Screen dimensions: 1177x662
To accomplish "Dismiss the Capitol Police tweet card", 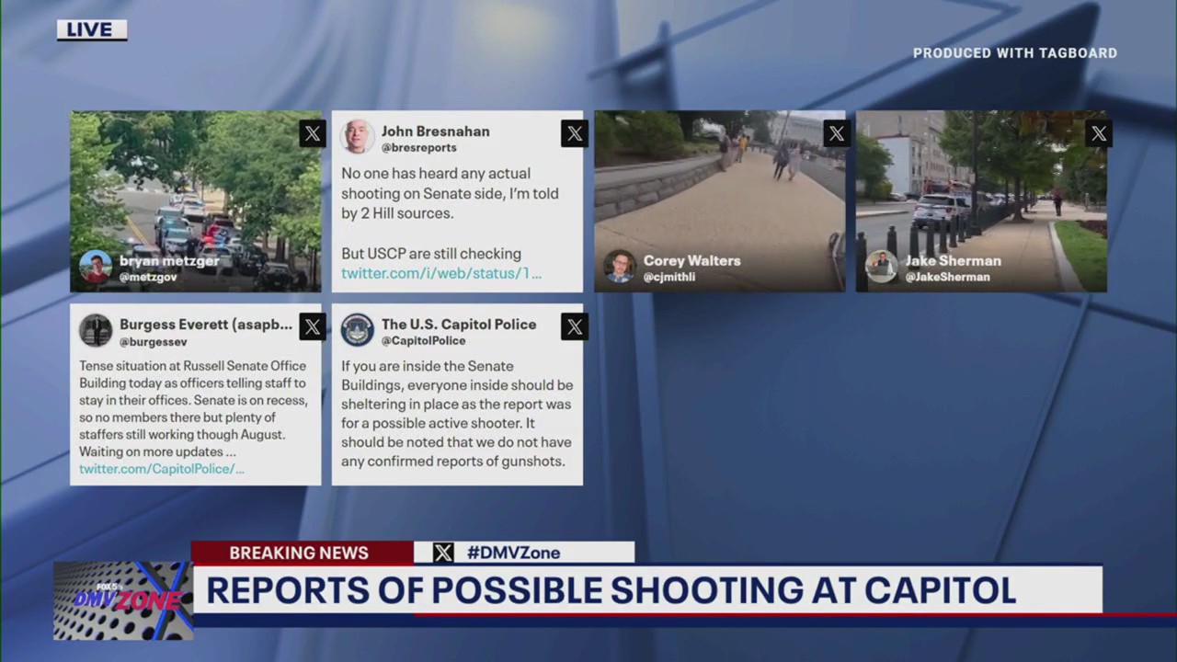I will pyautogui.click(x=574, y=326).
